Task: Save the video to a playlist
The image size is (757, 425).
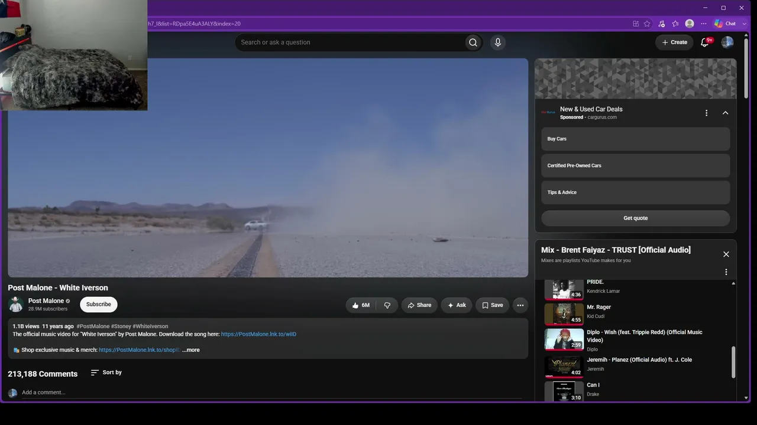Action: [x=492, y=305]
